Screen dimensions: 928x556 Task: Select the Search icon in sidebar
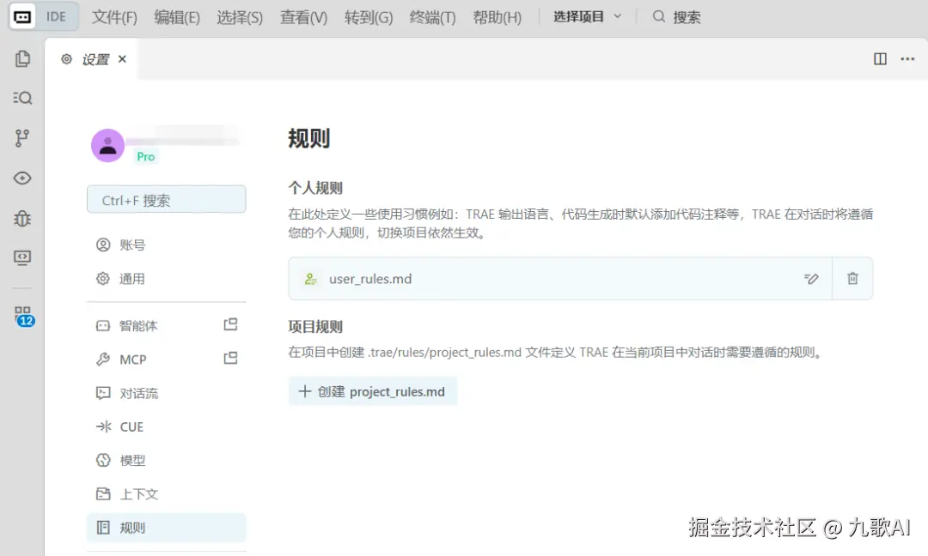[22, 98]
